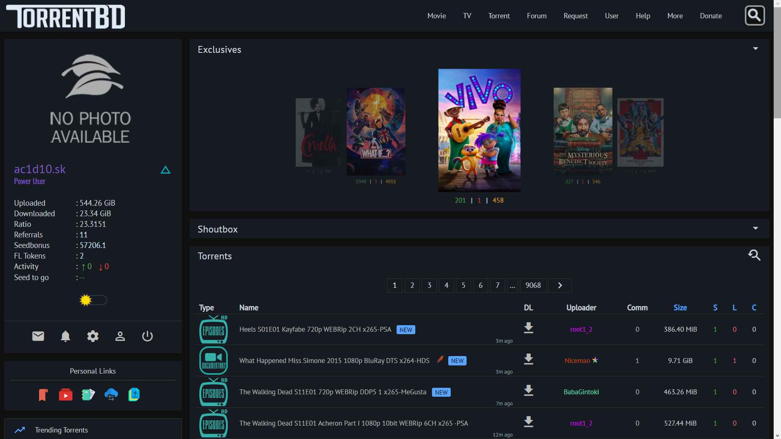Open the More menu
The width and height of the screenshot is (781, 439).
point(675,16)
